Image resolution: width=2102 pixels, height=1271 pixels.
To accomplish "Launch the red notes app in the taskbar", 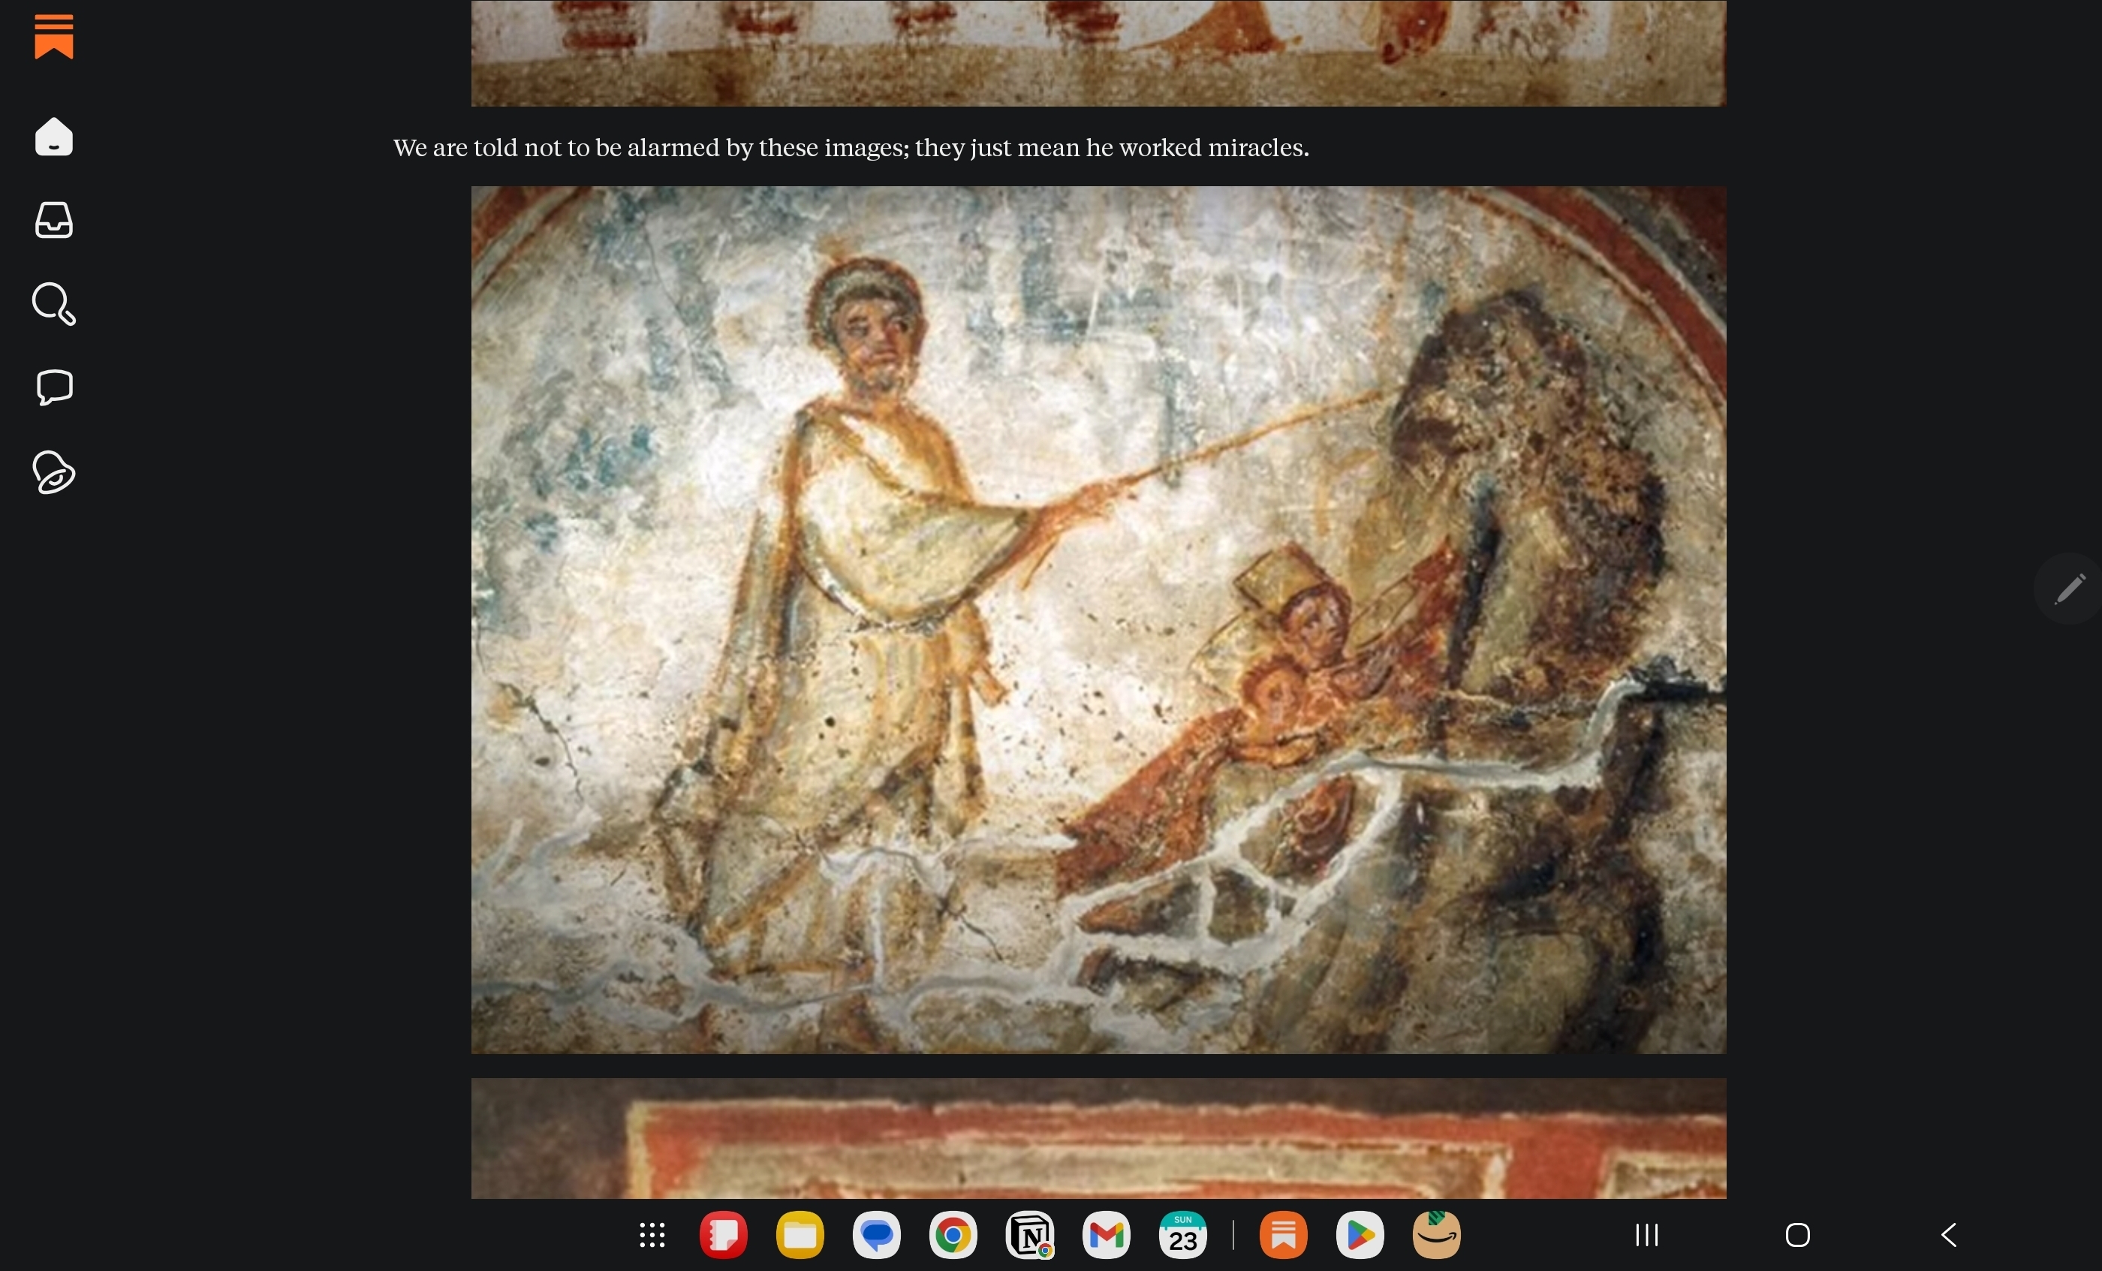I will [724, 1234].
